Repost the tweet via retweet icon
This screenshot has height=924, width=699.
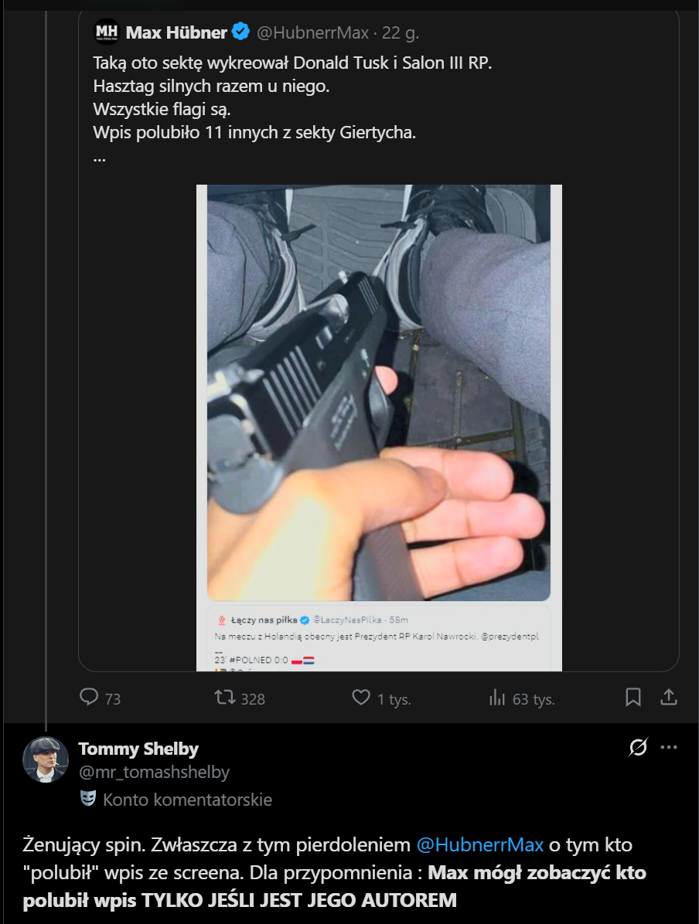coord(224,698)
